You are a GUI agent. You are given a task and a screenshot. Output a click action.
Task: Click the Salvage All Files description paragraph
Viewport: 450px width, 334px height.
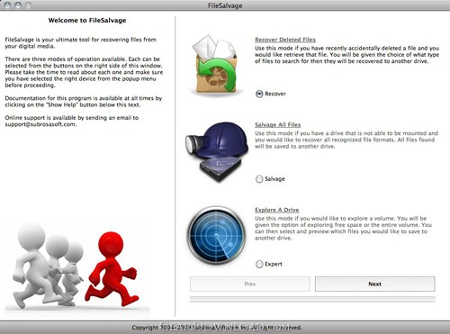[346, 140]
